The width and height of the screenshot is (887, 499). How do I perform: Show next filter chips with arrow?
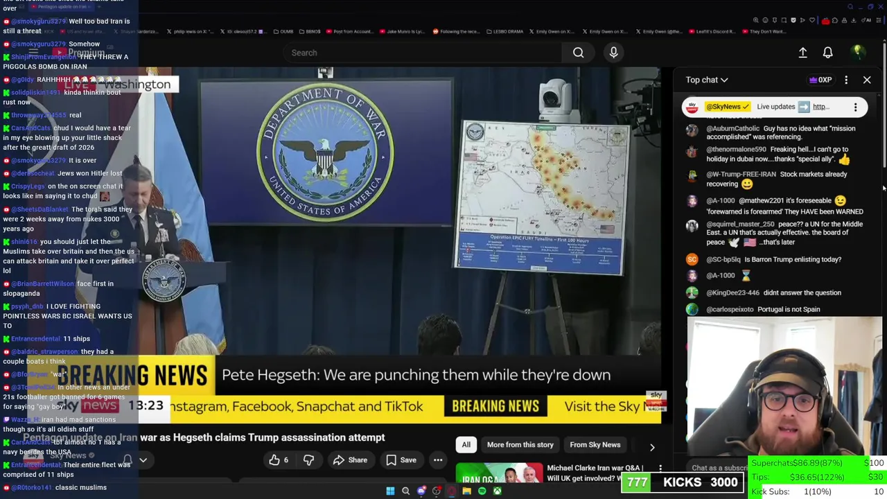(651, 446)
